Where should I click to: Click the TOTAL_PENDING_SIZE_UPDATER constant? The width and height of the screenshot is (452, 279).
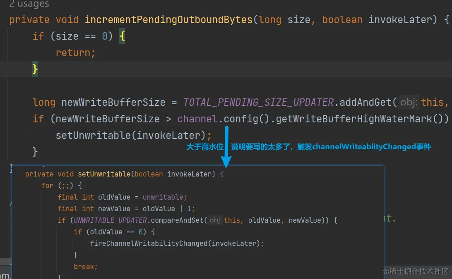coord(258,102)
